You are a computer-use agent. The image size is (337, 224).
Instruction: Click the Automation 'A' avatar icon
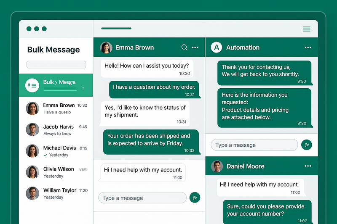click(217, 47)
